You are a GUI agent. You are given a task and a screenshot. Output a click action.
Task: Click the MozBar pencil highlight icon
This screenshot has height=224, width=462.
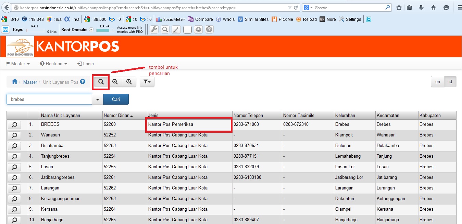coord(176,29)
